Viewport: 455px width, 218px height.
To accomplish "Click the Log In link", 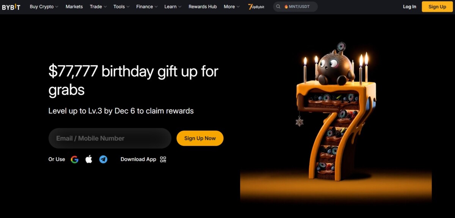I will pos(409,7).
